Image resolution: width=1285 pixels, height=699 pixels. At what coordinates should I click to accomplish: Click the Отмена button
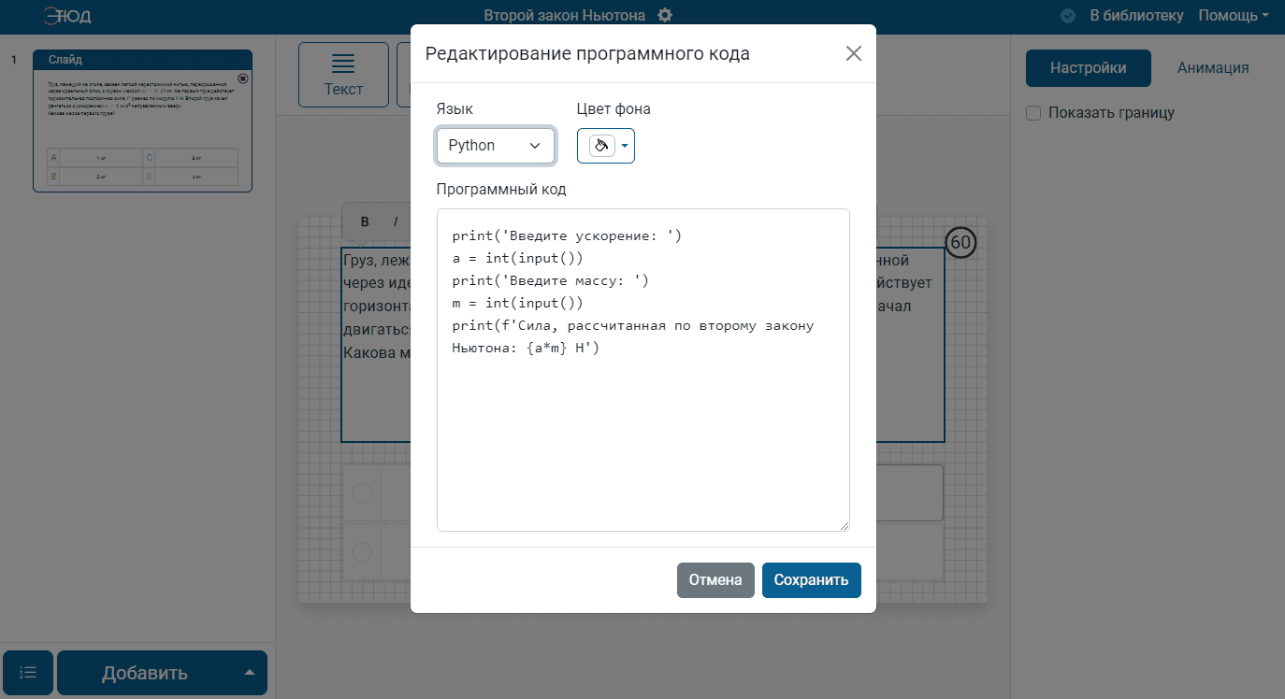[x=715, y=579]
